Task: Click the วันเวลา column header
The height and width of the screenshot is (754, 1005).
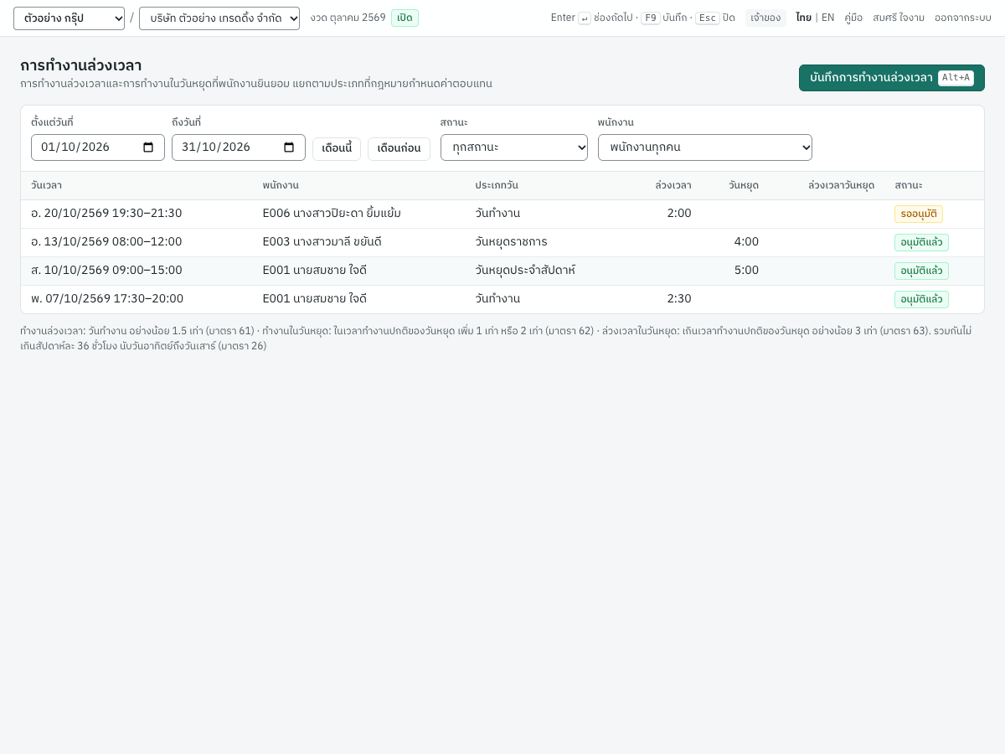Action: tap(46, 185)
